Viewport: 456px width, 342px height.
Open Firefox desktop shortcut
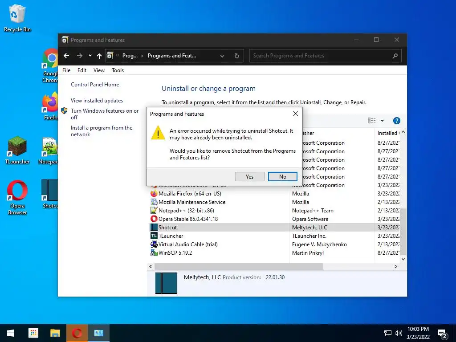(50, 106)
